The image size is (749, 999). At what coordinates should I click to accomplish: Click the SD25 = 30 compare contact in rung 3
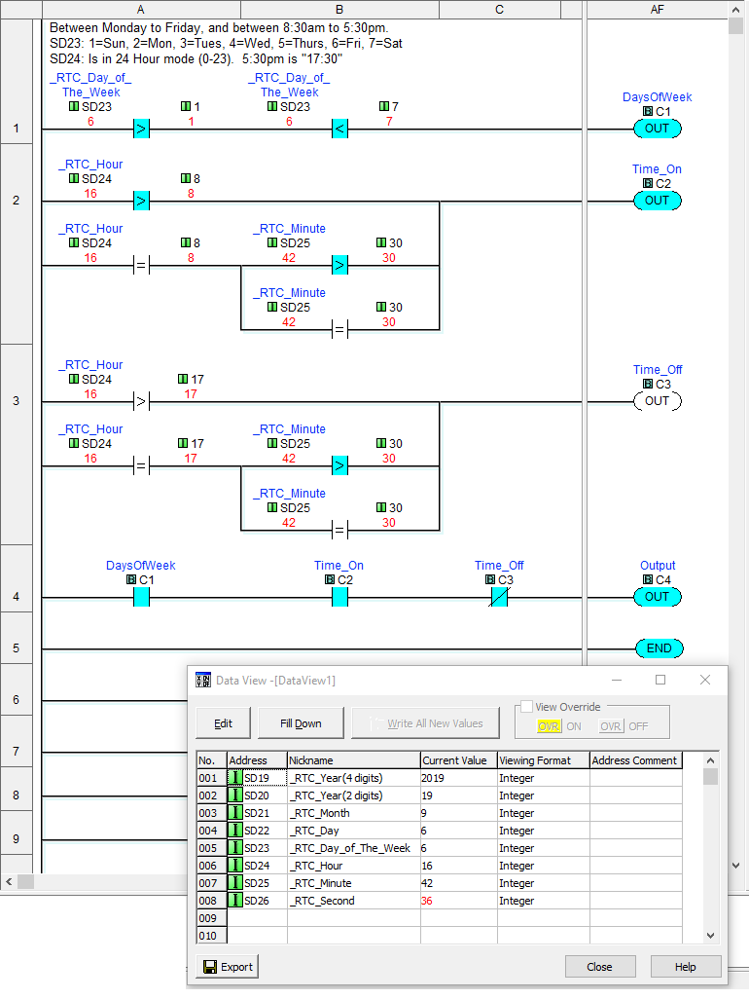coord(339,530)
